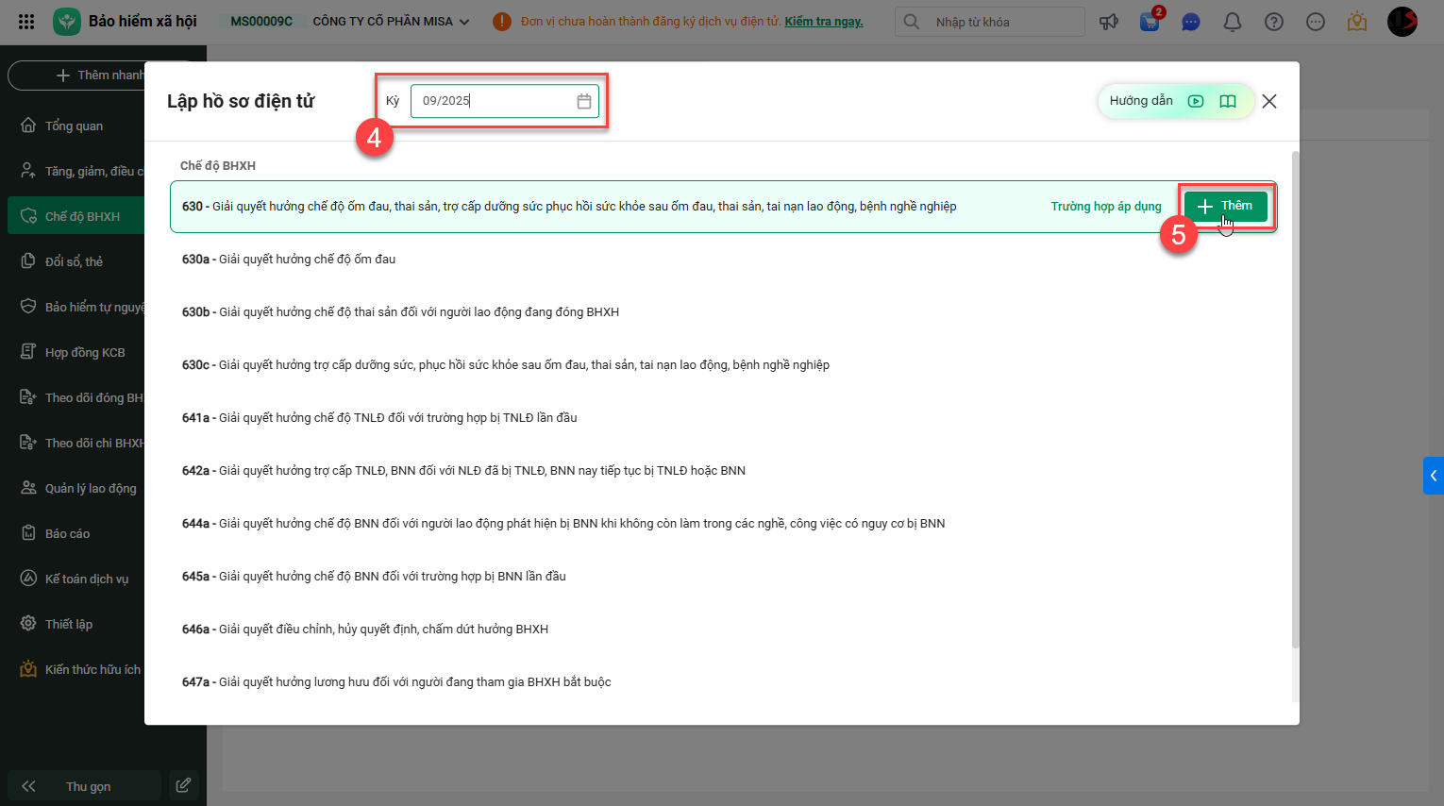Open Tổng quan in the sidebar

[x=74, y=126]
